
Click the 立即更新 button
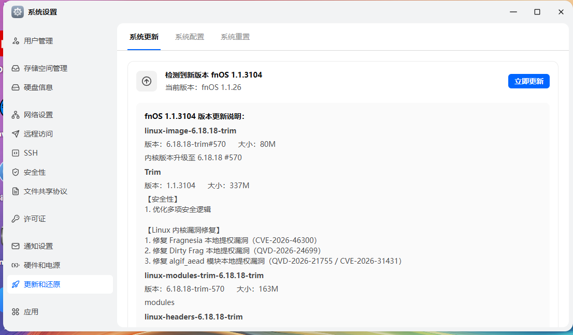[x=529, y=81]
